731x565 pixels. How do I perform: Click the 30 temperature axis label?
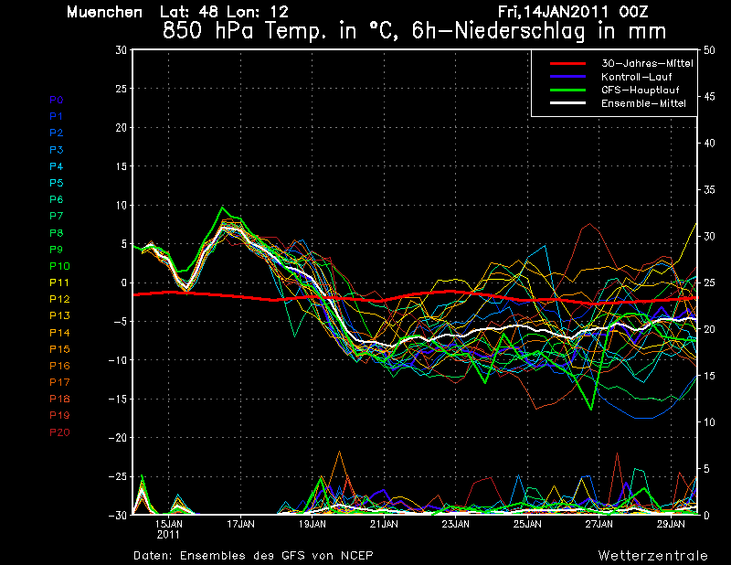click(122, 50)
